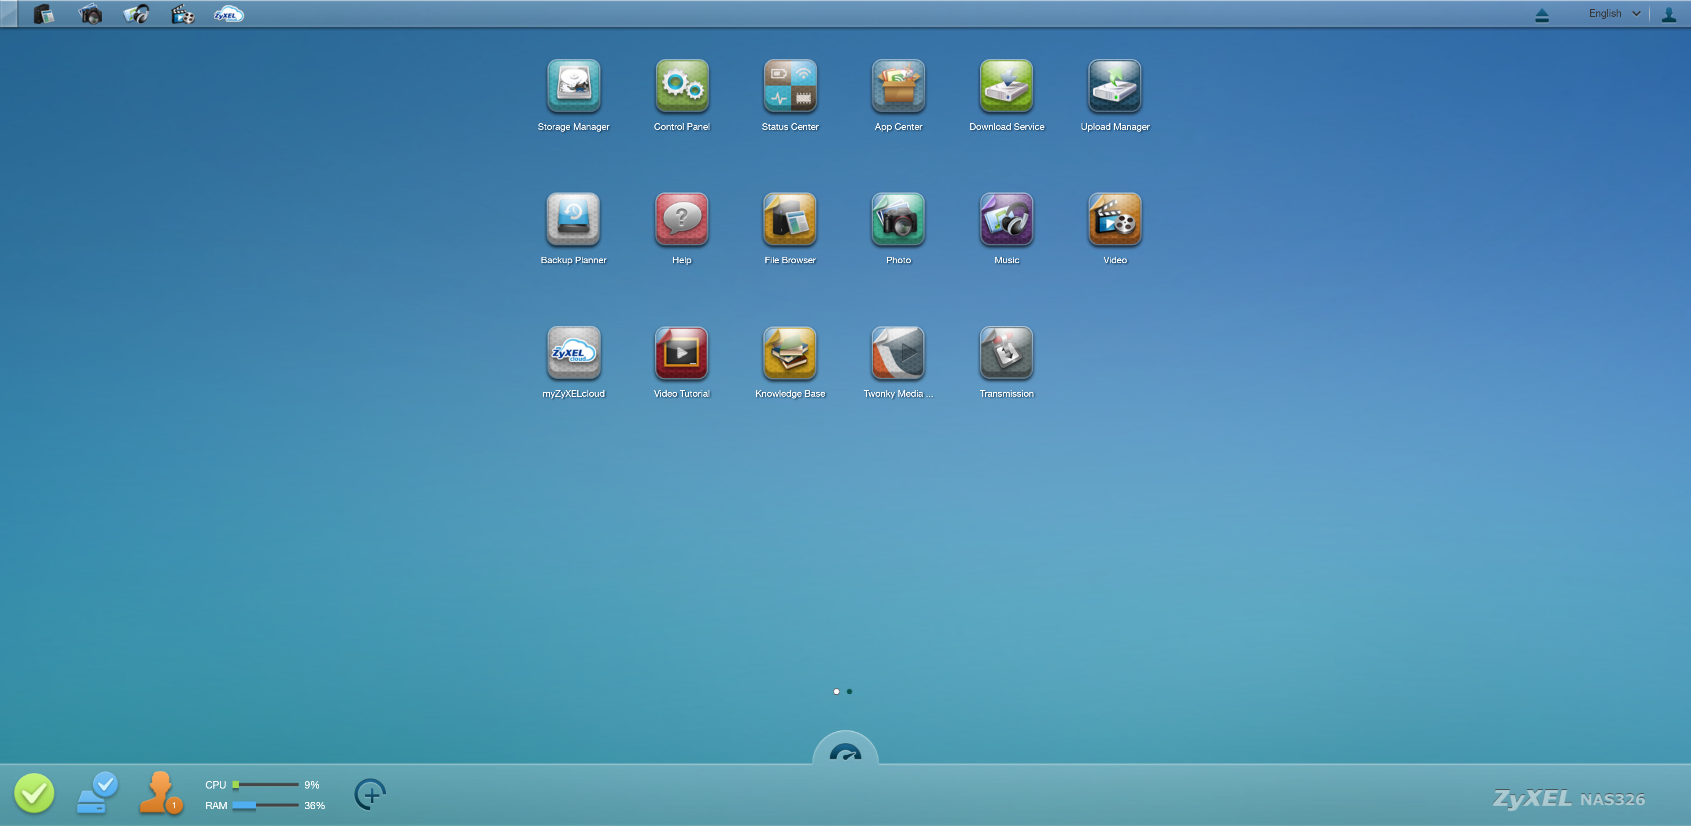Launch the Transmission app
Image resolution: width=1691 pixels, height=826 pixels.
[1006, 353]
